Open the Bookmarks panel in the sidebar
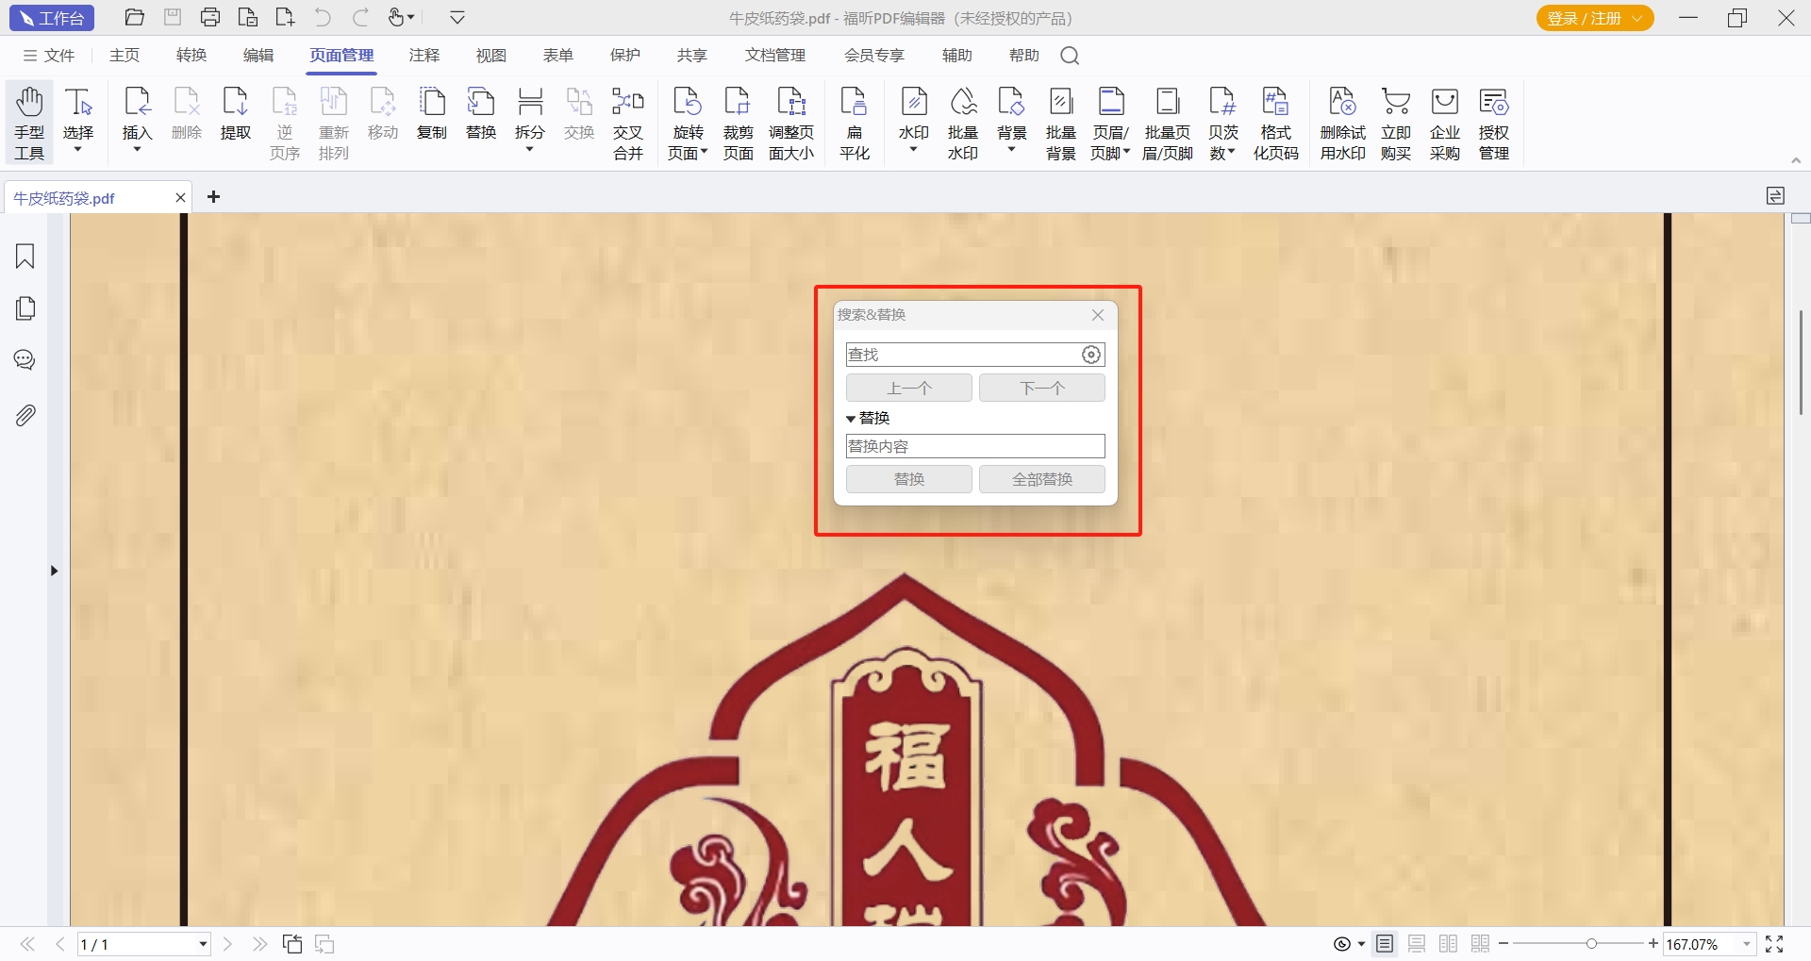 [x=25, y=257]
